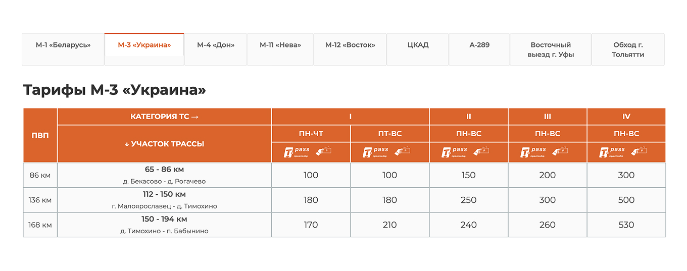This screenshot has height=271, width=687.
Task: Click cash payment icon under category I ПН-ЧТ
Action: (x=324, y=151)
